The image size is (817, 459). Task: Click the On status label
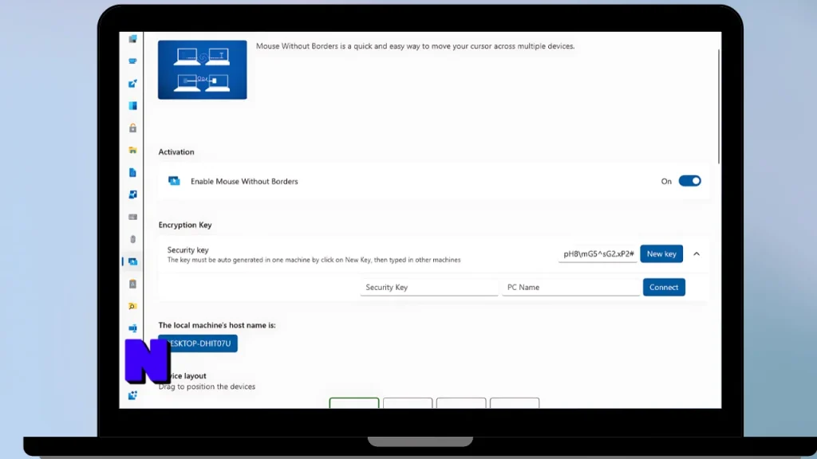coord(666,181)
